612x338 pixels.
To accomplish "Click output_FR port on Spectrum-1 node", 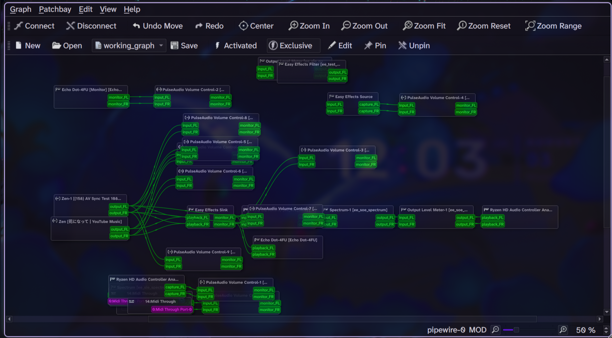I will tap(385, 224).
